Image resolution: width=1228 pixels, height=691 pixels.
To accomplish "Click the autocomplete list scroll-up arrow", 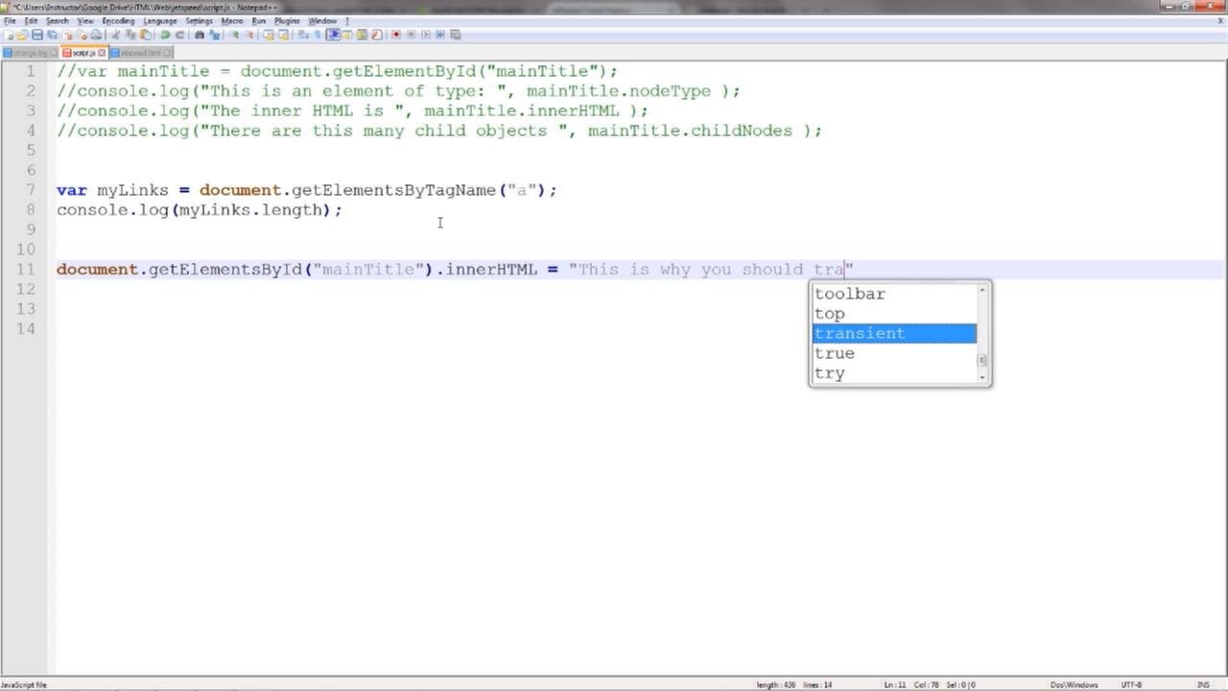I will click(981, 289).
